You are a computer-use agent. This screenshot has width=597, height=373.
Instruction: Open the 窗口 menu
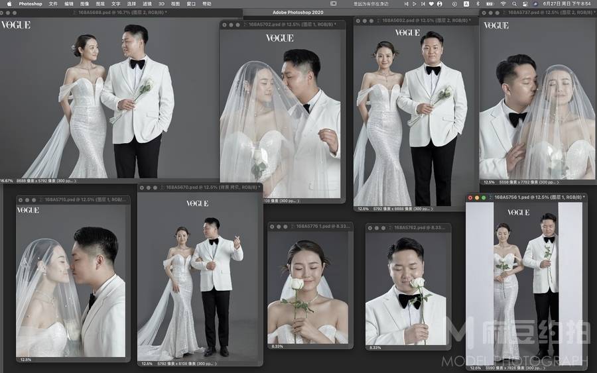tap(191, 4)
